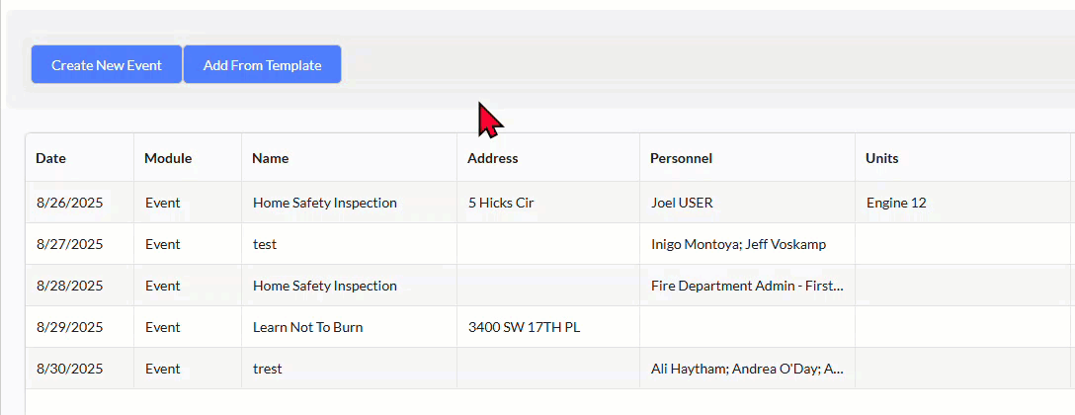1075x415 pixels.
Task: Open the Learn Not To Burn event
Action: (x=307, y=327)
